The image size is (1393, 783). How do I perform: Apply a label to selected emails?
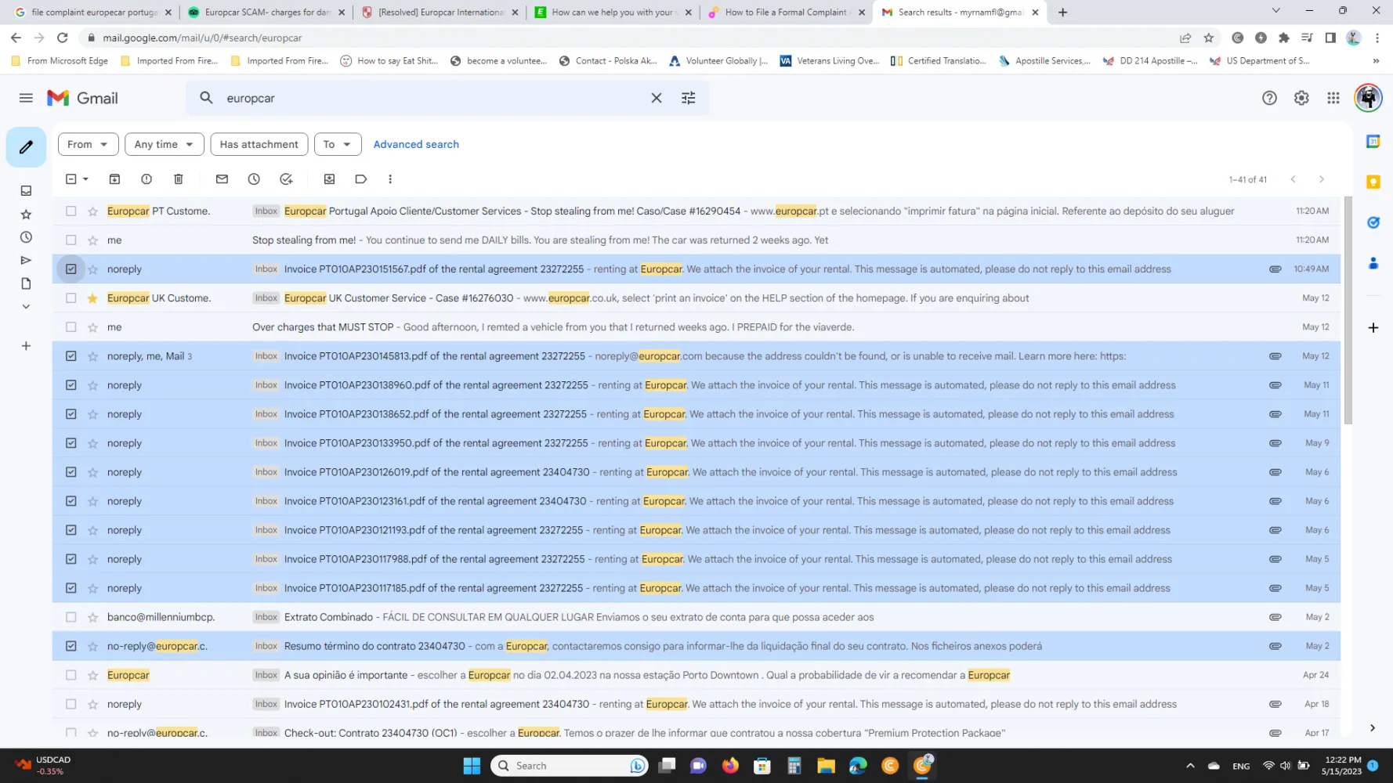point(361,179)
